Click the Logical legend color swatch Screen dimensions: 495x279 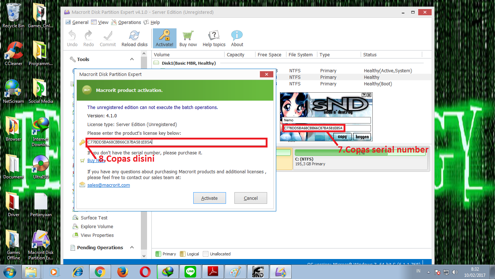tap(182, 254)
